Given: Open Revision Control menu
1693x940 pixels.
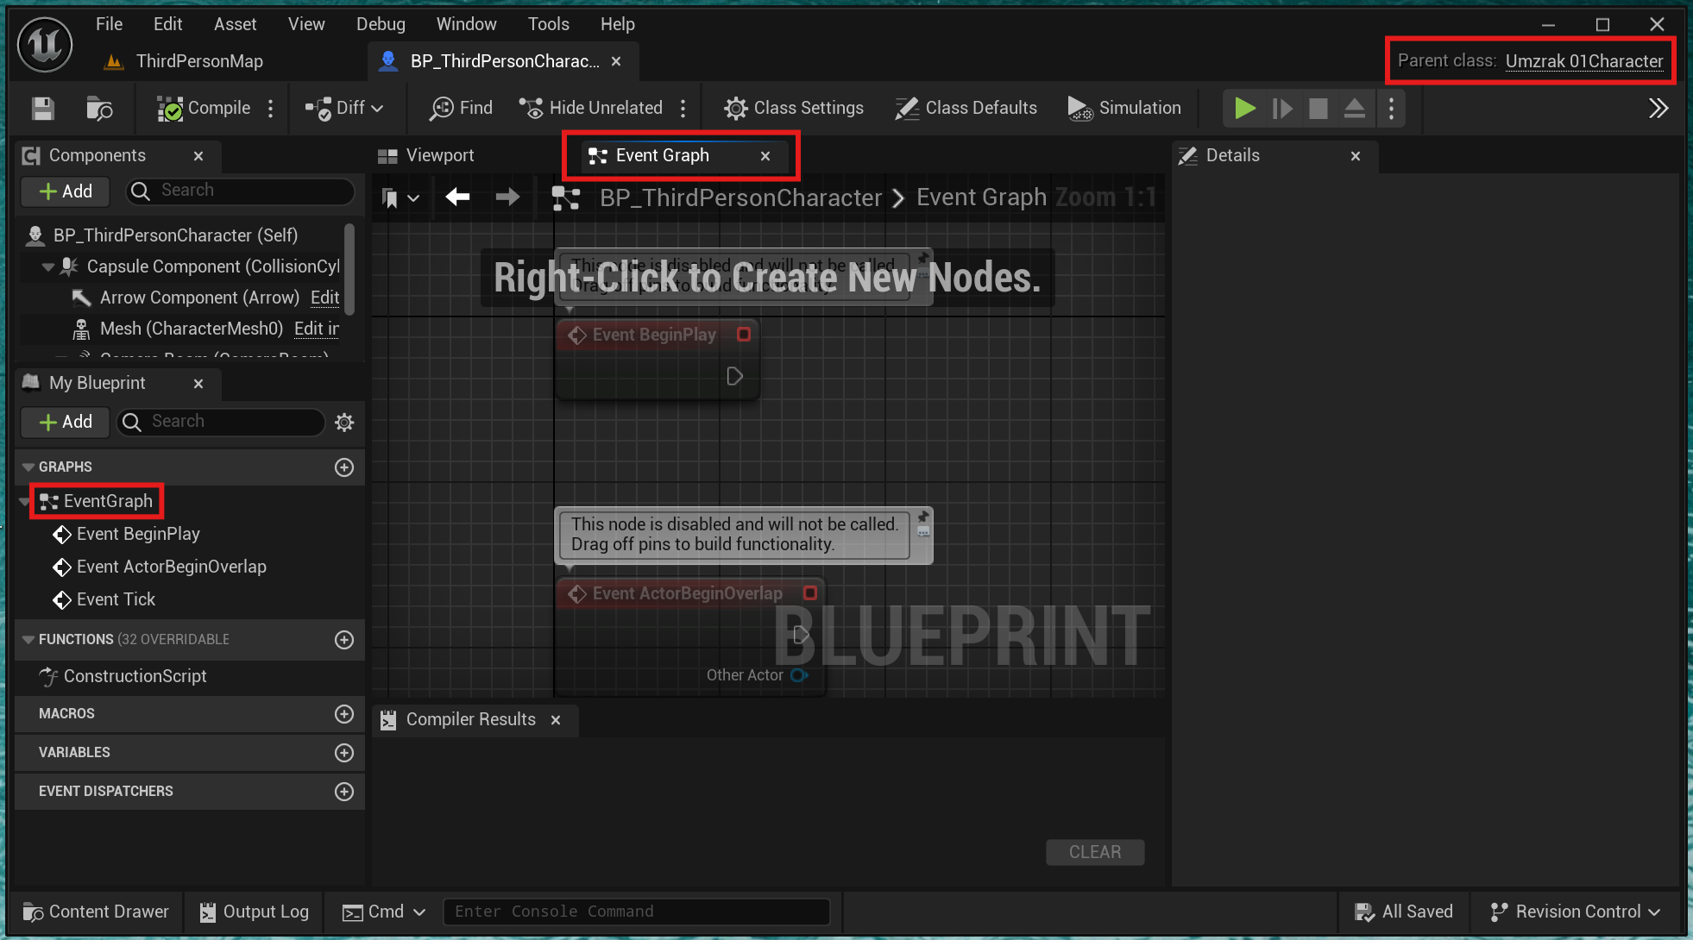Looking at the screenshot, I should click(1576, 912).
